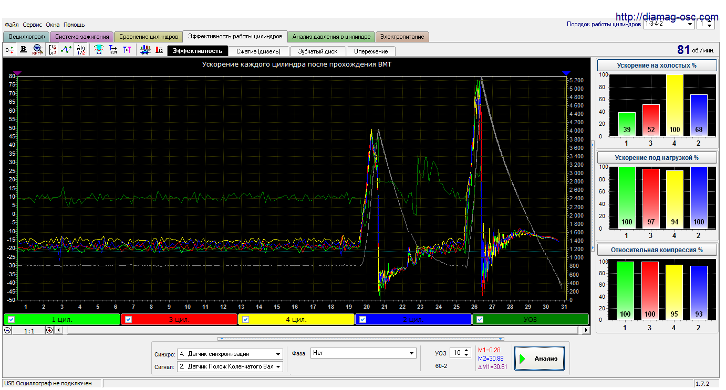Viewport: 726px width, 390px height.
Task: Click the 60-2 disc type label
Action: click(x=441, y=366)
